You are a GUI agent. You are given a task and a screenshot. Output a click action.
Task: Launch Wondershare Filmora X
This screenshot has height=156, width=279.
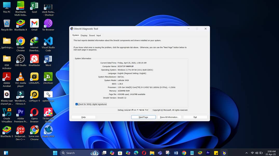click(x=21, y=97)
